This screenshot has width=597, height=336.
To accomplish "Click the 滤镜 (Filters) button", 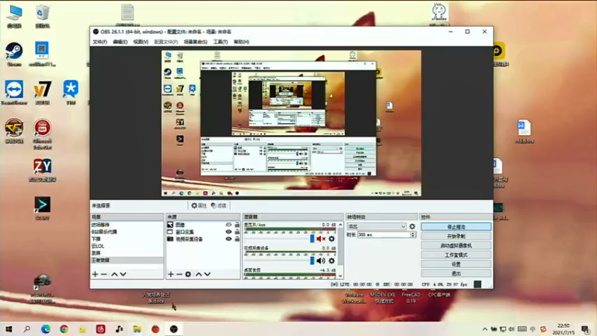I will pos(219,205).
